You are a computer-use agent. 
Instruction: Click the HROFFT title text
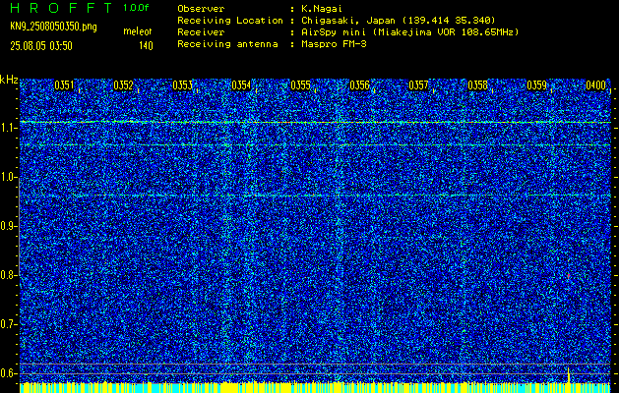click(61, 8)
